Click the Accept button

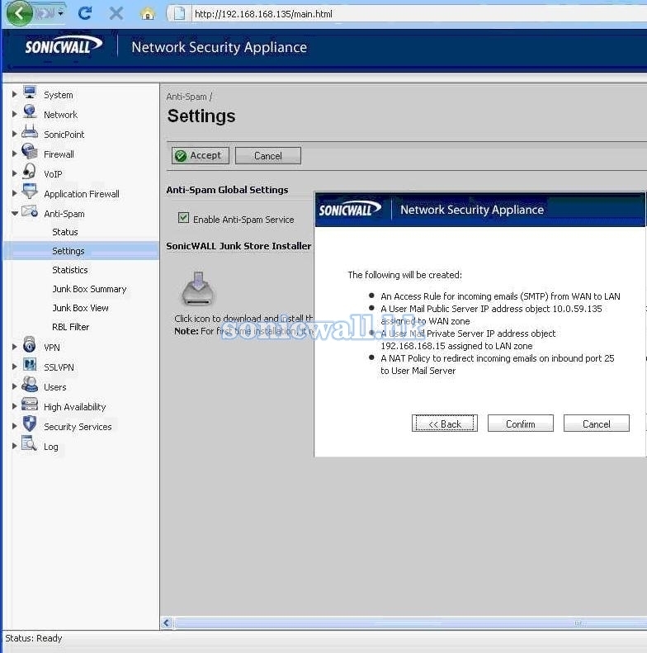pos(201,156)
